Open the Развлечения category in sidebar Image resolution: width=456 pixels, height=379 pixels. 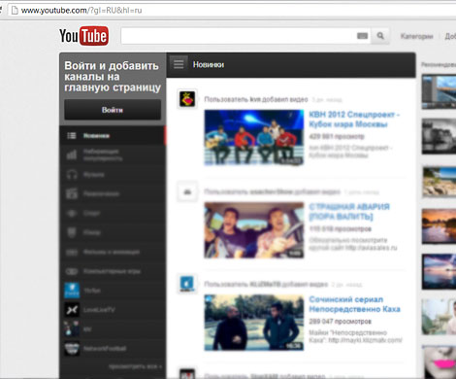[113, 193]
